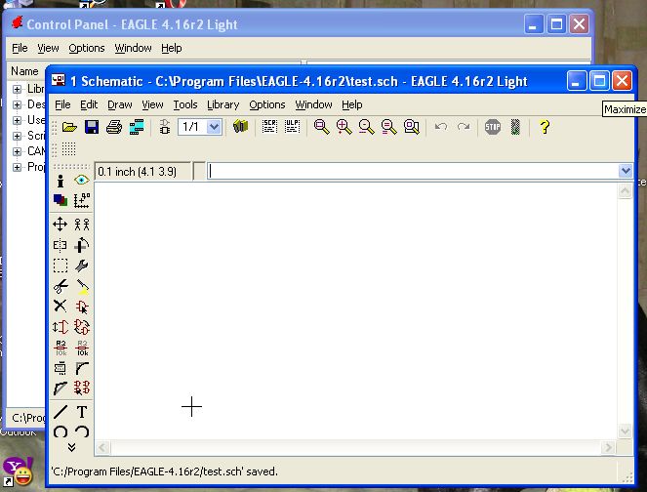Select the Show tool with the eye icon
The height and width of the screenshot is (492, 647).
82,180
